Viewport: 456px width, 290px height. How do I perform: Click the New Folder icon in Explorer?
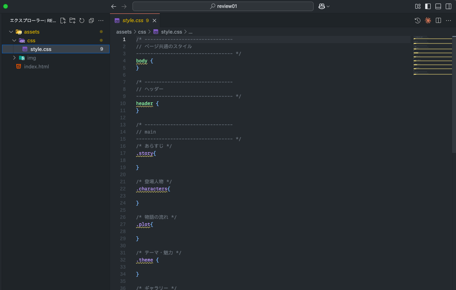click(x=72, y=21)
